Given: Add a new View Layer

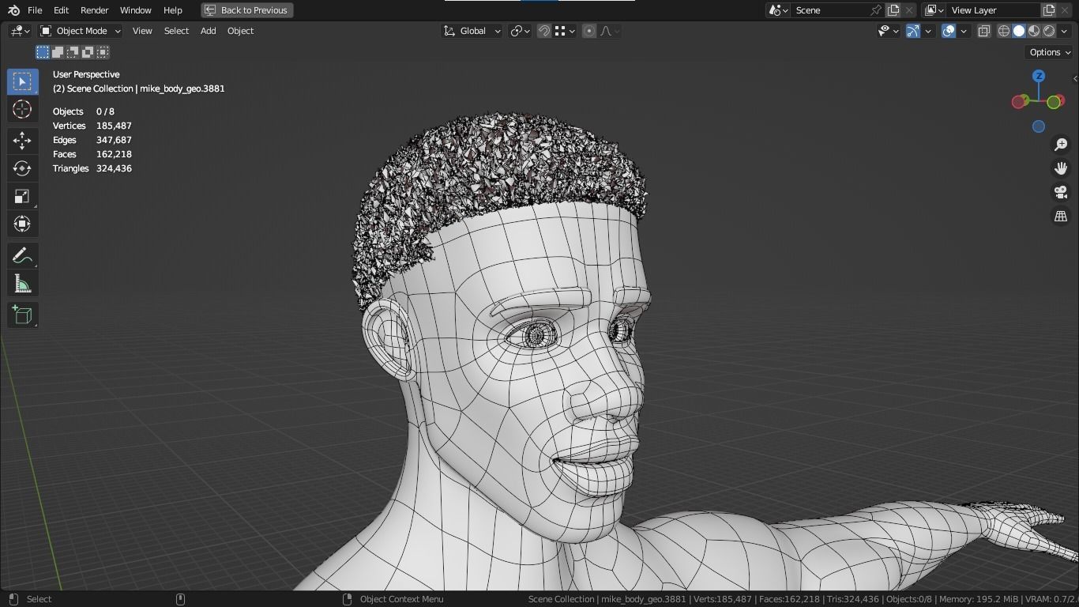Looking at the screenshot, I should (x=1049, y=10).
